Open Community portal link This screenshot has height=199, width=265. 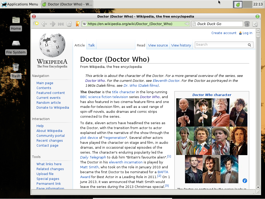click(50, 136)
